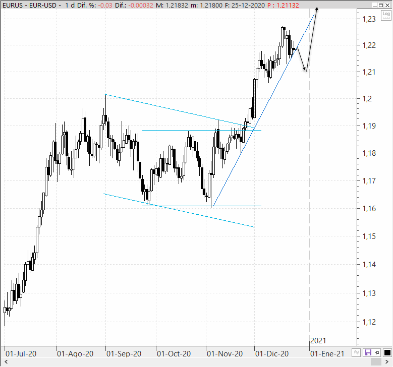Select the steep blue ascending trendline
The width and height of the screenshot is (393, 367).
[x=264, y=110]
